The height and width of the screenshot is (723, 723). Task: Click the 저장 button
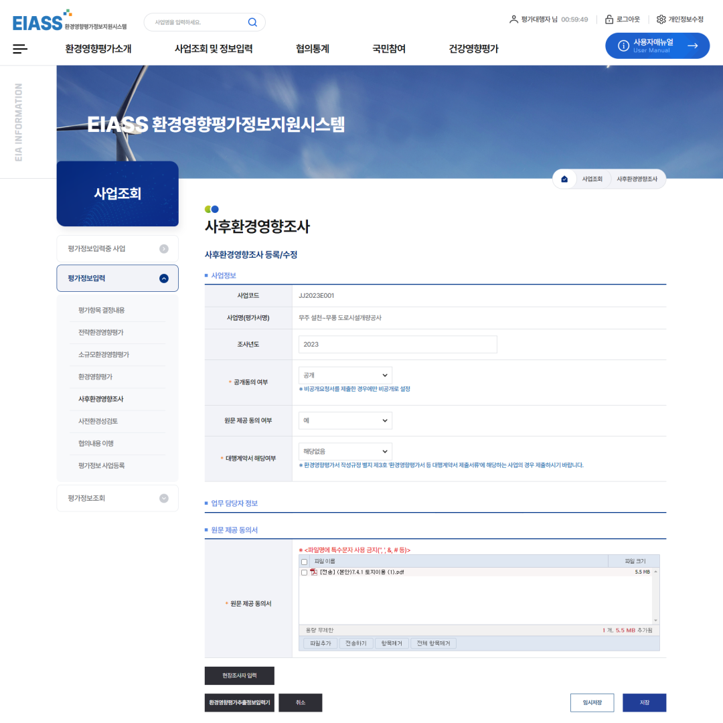[644, 702]
